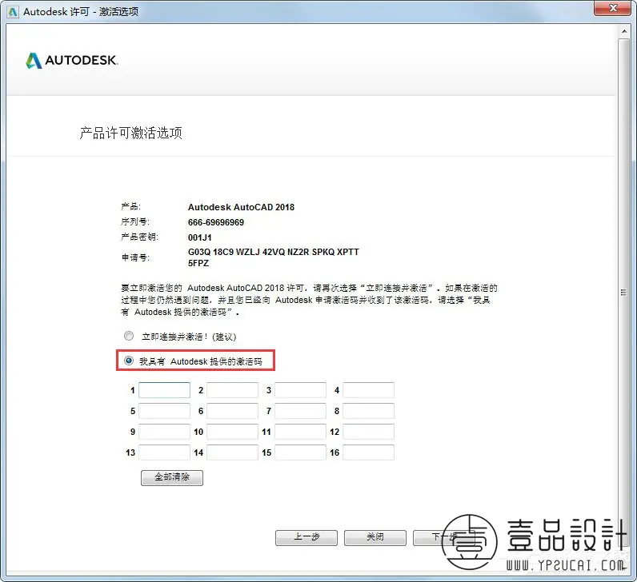
Task: Click request code 'G03Q 18C9 WZLJ 42VQ' line
Action: coord(273,252)
